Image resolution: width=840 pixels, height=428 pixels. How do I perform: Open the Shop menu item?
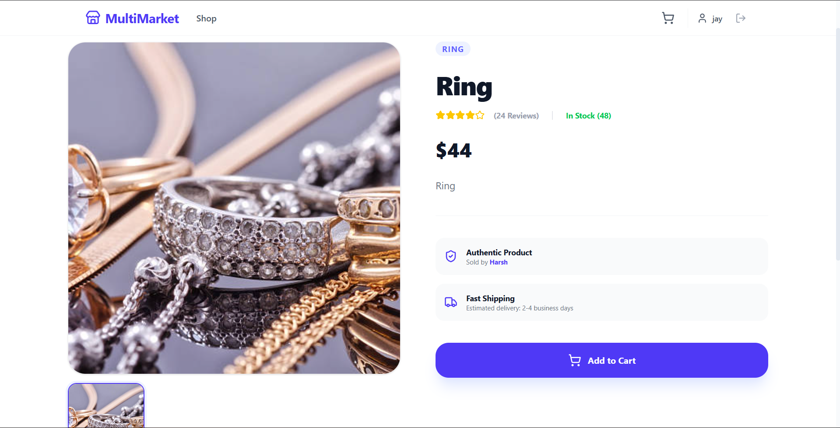206,18
